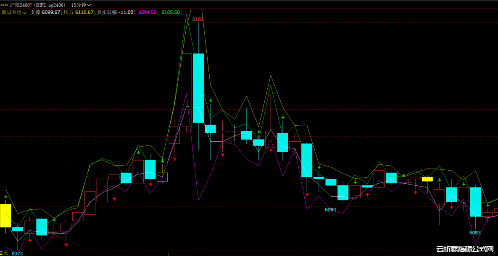Screen dimensions: 498x256
Task: Expand the 测试专用 indicator dropdown
Action: (14, 12)
